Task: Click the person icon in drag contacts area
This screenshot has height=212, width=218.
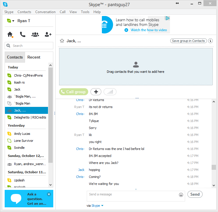Action: (x=136, y=65)
